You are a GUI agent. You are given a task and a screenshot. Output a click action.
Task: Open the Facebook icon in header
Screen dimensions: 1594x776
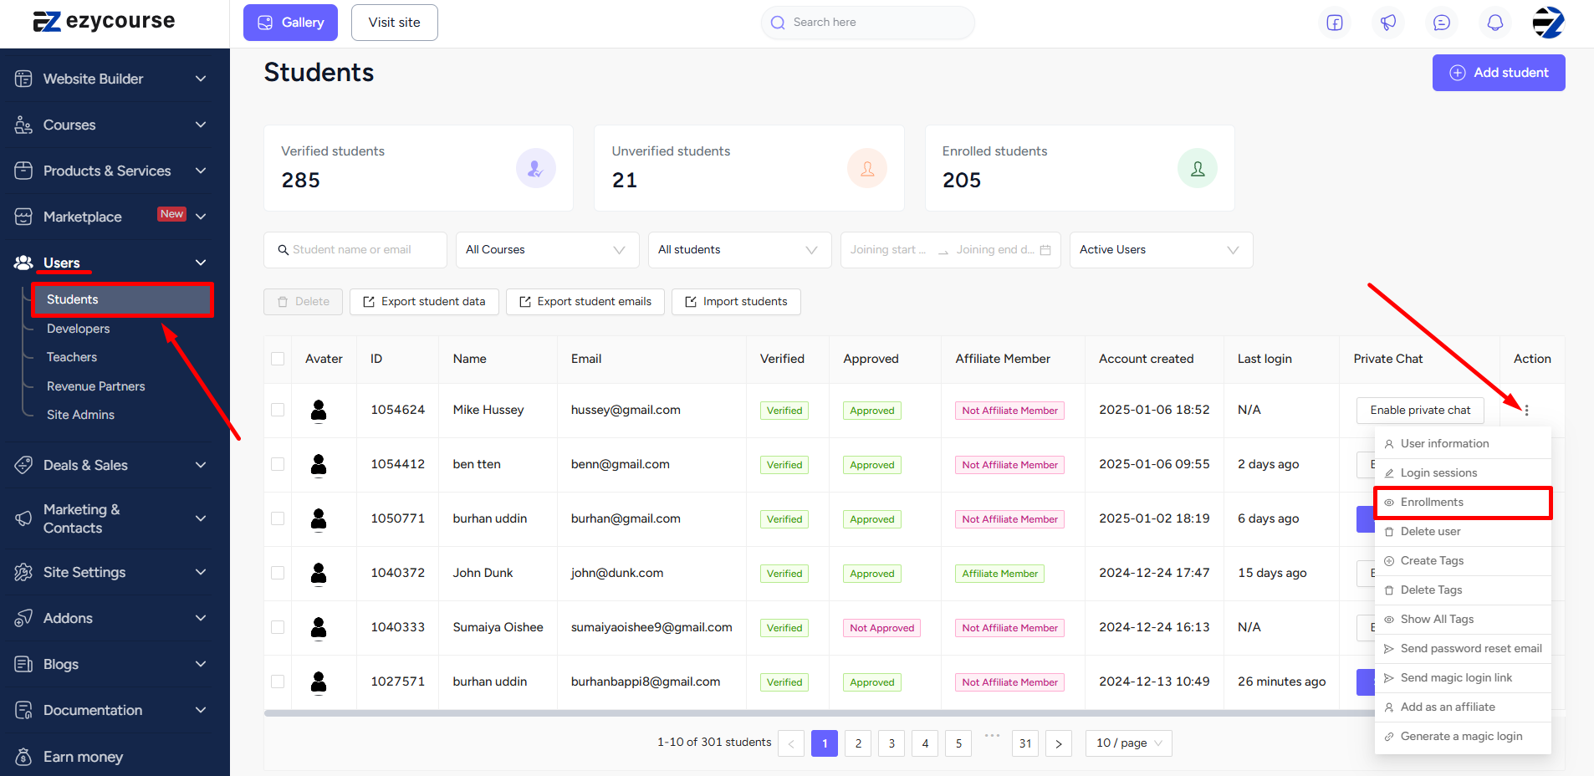1335,23
